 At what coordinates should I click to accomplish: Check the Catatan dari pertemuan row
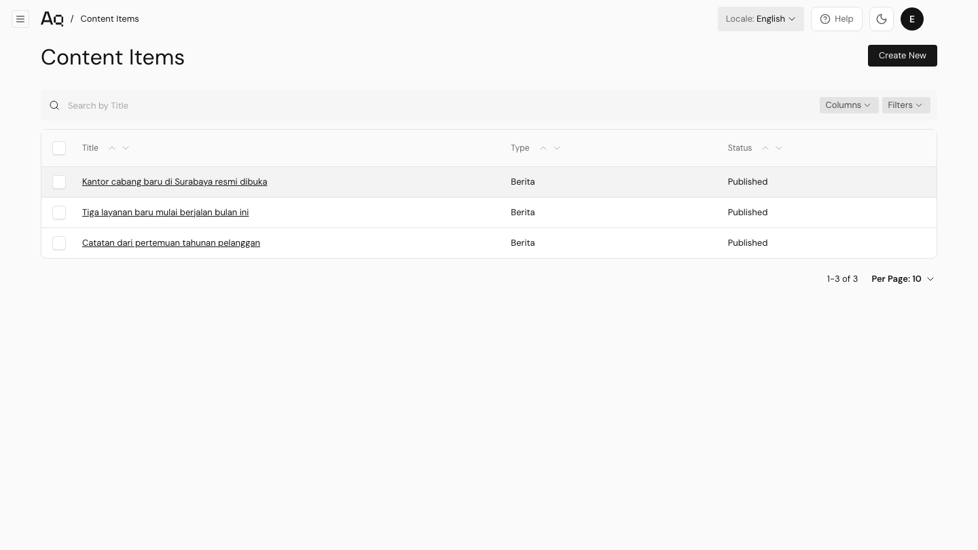(59, 243)
